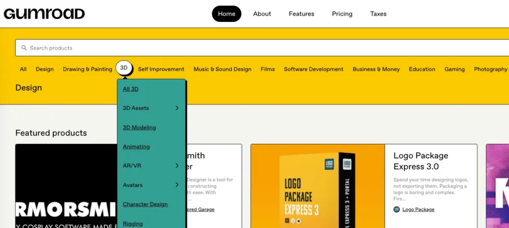This screenshot has width=509, height=228.
Task: Open the Home nav button
Action: pos(227,14)
